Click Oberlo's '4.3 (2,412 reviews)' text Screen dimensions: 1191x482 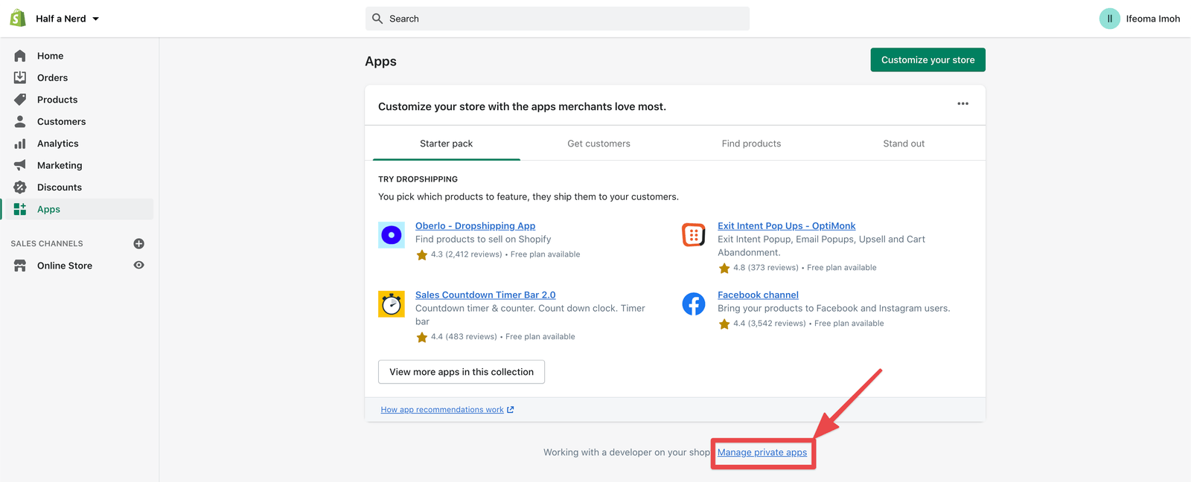click(x=467, y=254)
